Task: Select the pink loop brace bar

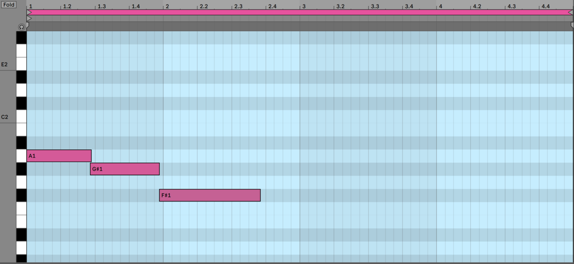Action: coord(300,12)
